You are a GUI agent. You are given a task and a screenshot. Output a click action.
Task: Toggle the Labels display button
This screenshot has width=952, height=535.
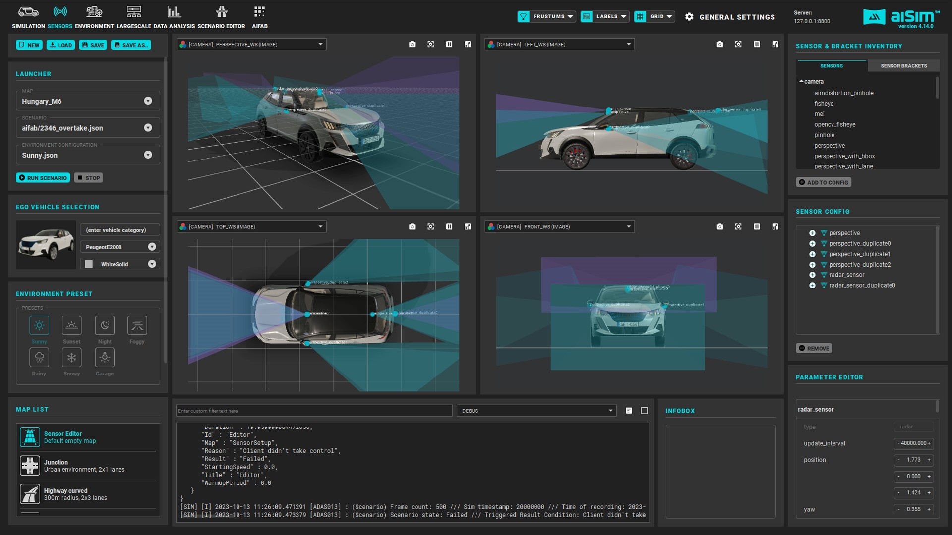coord(587,17)
